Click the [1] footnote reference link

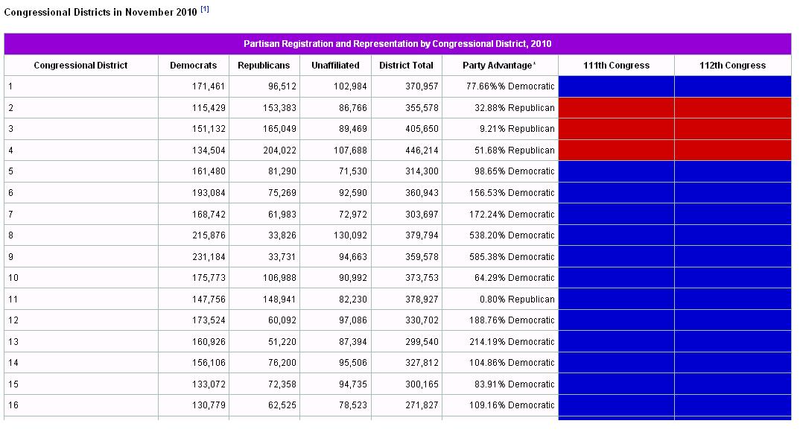205,10
